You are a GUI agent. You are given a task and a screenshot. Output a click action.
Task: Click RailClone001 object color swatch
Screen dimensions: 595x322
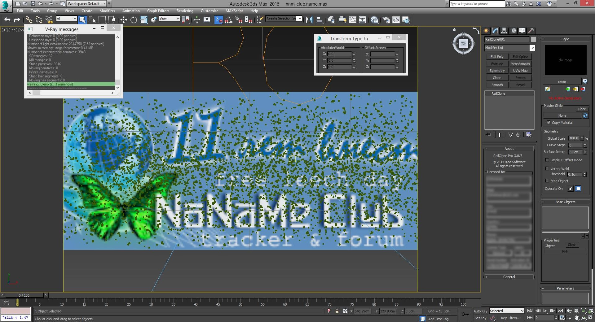point(533,39)
